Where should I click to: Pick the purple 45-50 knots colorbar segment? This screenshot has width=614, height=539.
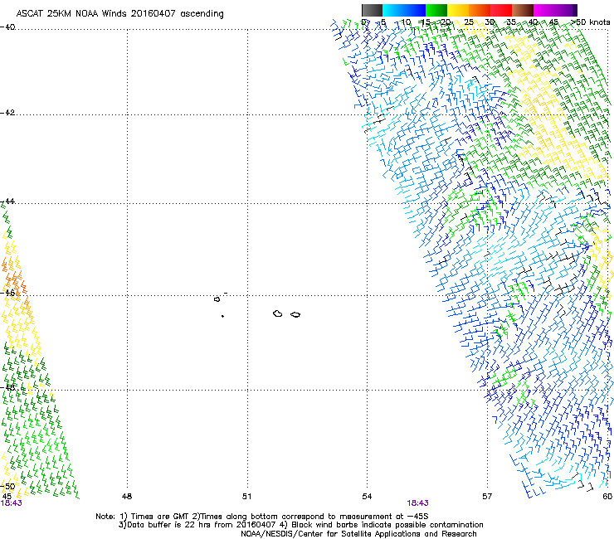(566, 10)
